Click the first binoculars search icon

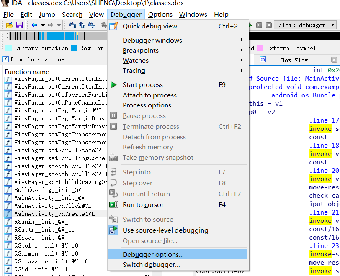tap(72, 25)
